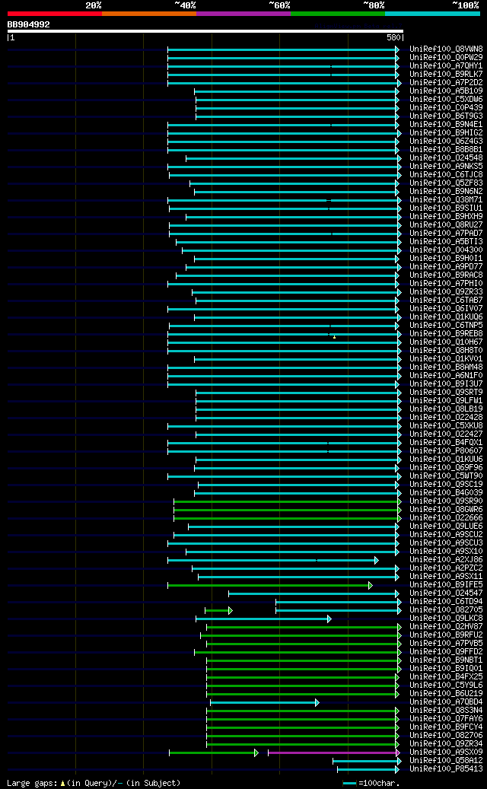Open the UniRef100_C5XDW6 entry

tap(446, 100)
